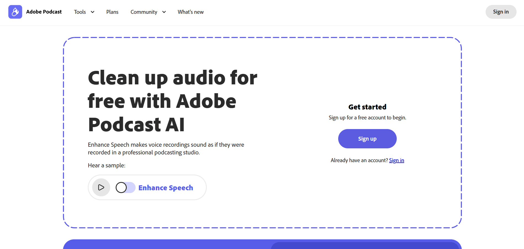Click the purple Sign up button
524x249 pixels.
pos(367,139)
